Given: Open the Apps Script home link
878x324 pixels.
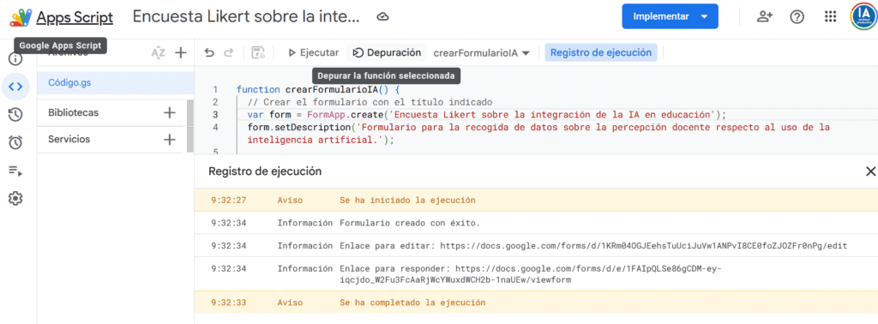Looking at the screenshot, I should pyautogui.click(x=75, y=17).
